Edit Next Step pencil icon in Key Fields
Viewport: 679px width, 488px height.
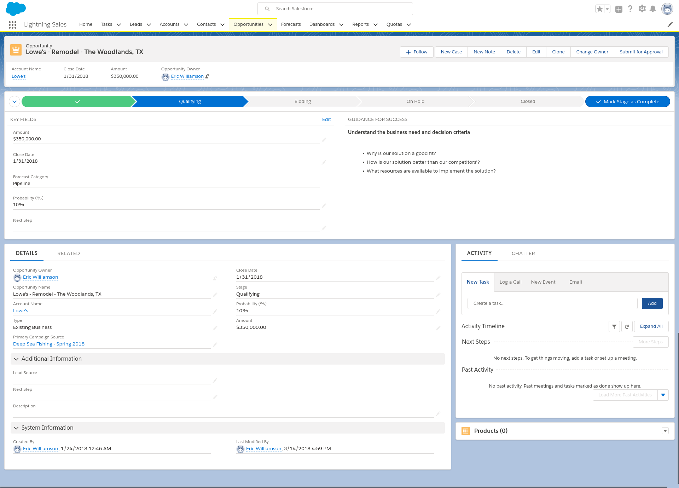click(x=324, y=228)
